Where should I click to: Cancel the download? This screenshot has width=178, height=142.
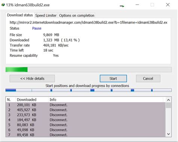click(x=148, y=79)
